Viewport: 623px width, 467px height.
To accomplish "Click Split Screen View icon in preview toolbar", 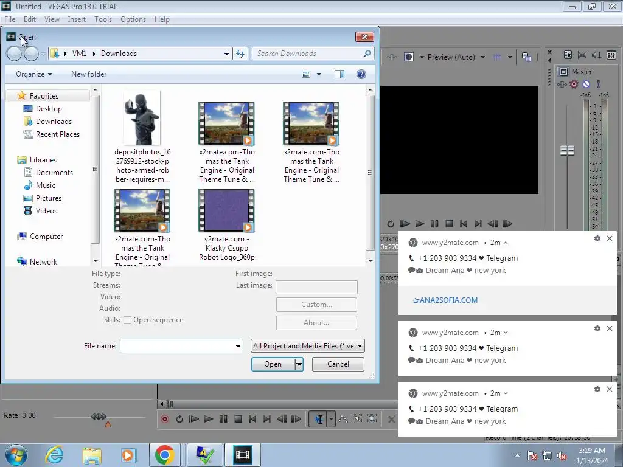I will 409,57.
